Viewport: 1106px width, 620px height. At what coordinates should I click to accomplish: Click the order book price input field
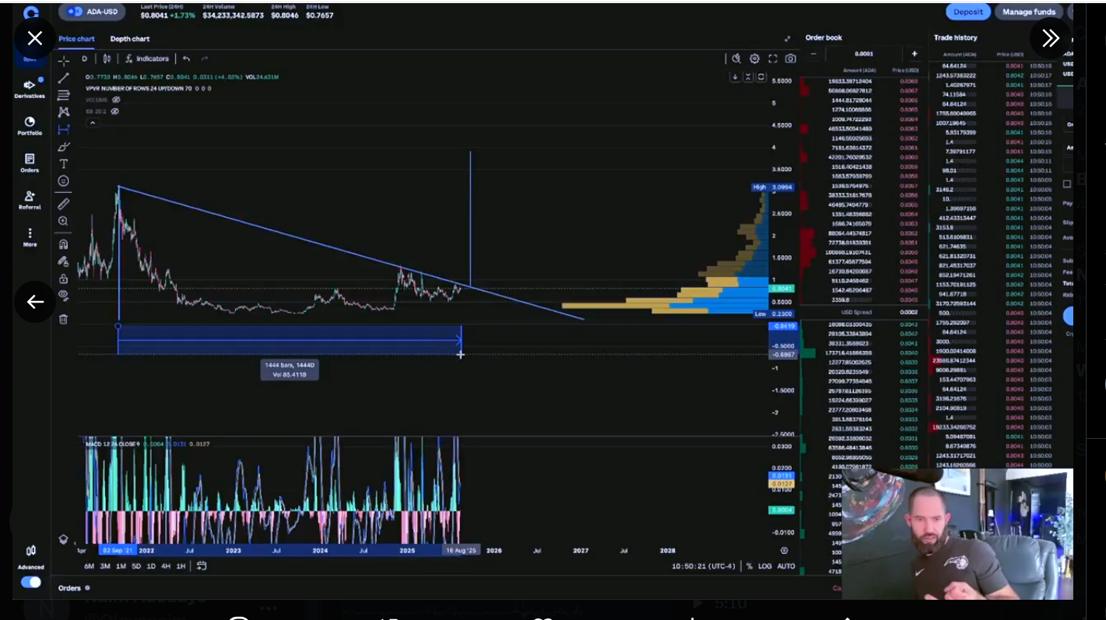tap(864, 54)
